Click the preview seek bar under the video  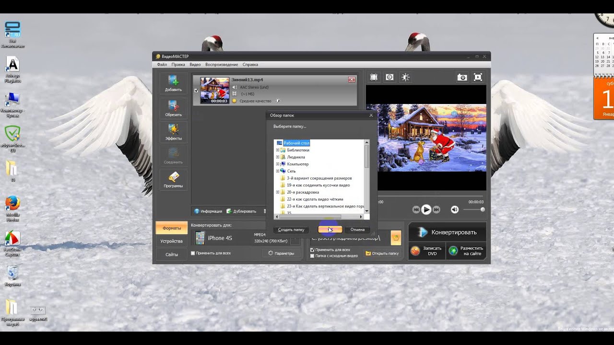[426, 196]
